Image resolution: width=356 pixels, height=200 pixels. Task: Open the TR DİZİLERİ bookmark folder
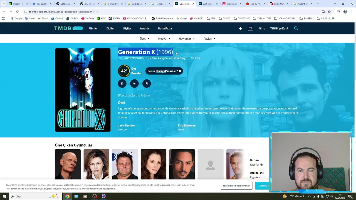(x=241, y=19)
